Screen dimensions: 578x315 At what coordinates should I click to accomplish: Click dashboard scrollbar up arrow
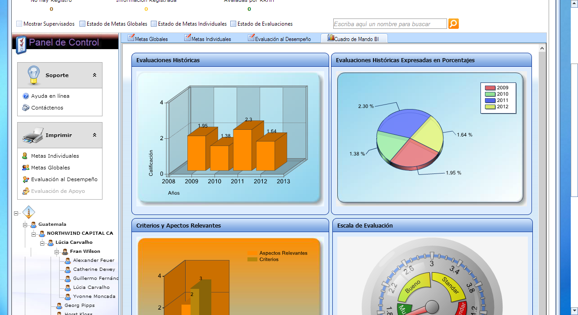(542, 48)
